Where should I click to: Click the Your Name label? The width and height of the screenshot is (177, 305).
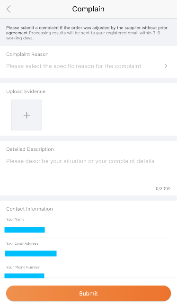(x=15, y=219)
